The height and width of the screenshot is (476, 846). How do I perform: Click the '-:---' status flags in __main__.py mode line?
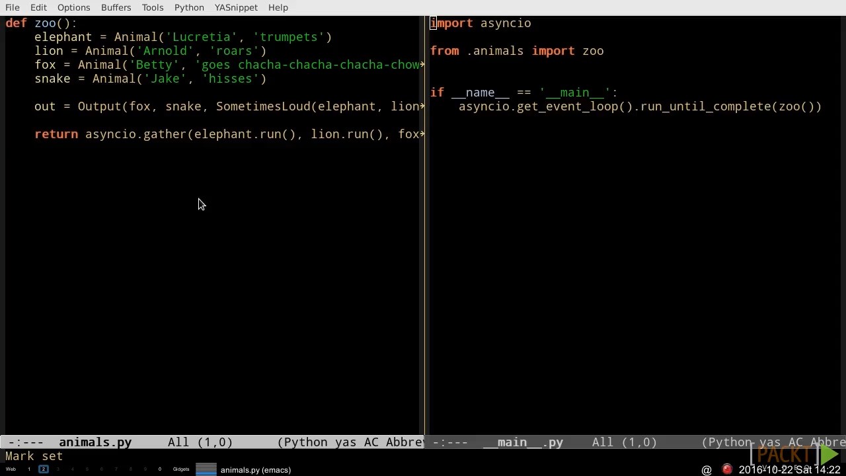[x=450, y=442]
